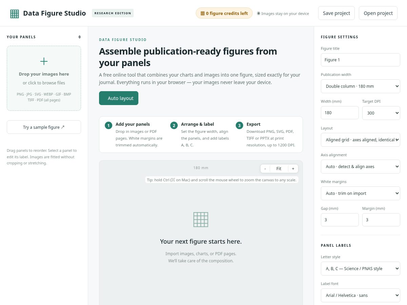Click Margin (mm) input field
The height and width of the screenshot is (305, 407).
[381, 220]
